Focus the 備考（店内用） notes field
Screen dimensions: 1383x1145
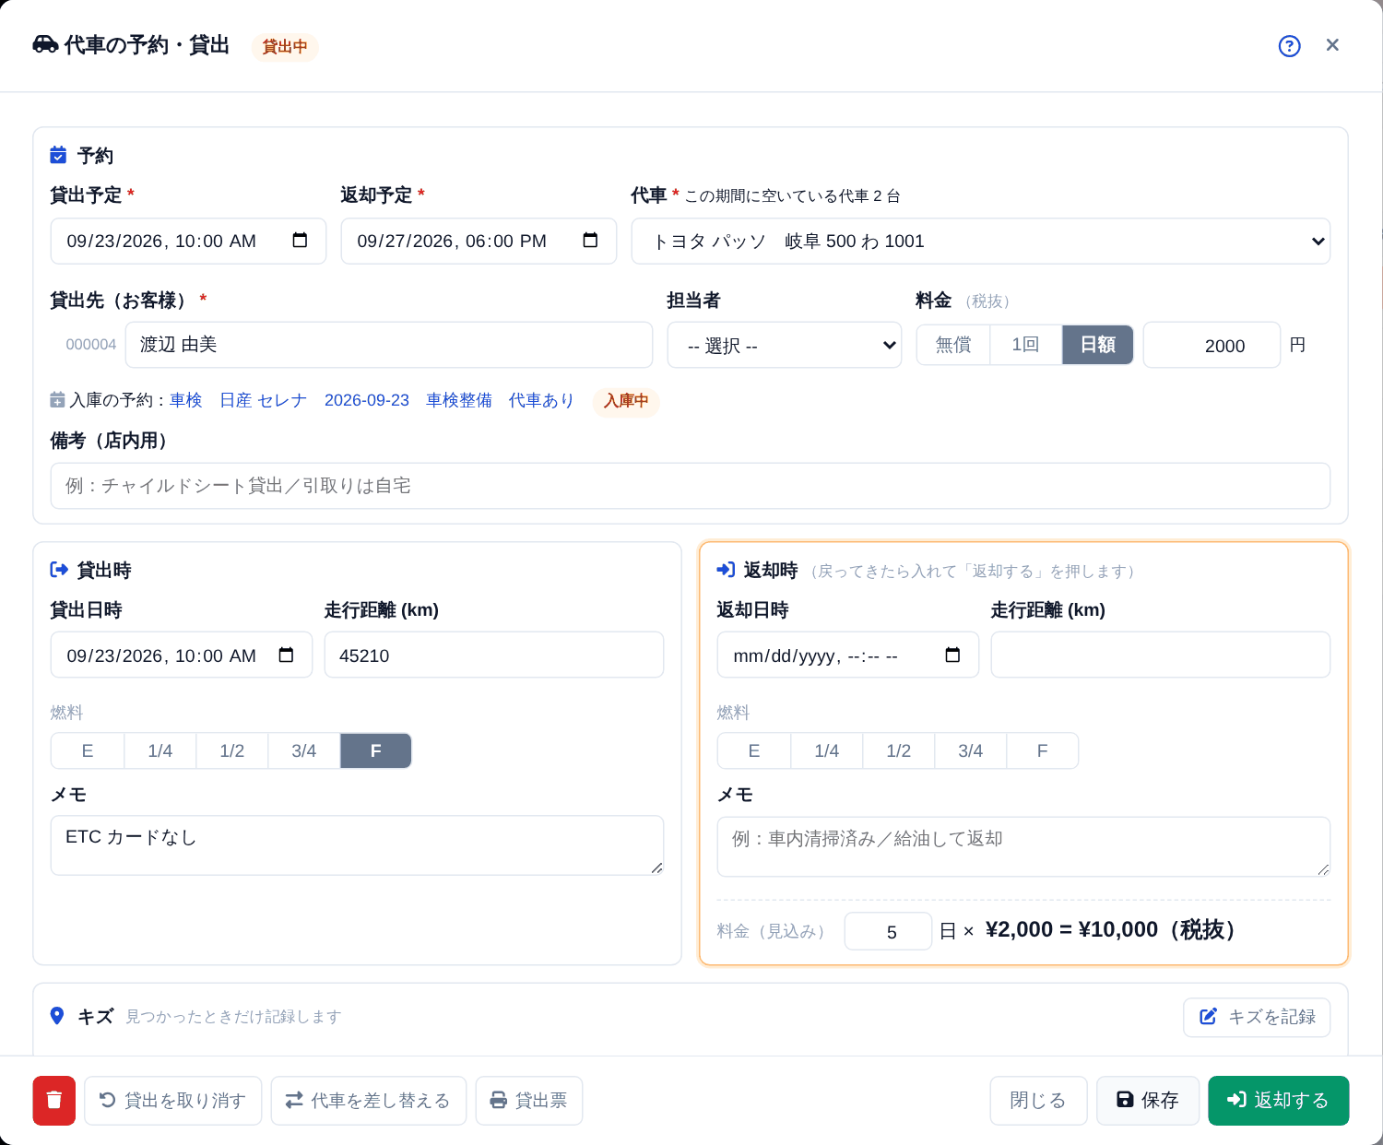pos(691,486)
